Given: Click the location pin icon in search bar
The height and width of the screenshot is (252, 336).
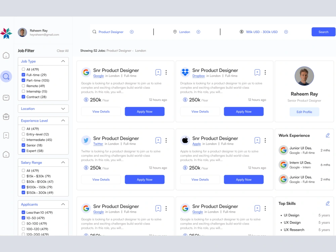Looking at the screenshot, I should point(175,32).
